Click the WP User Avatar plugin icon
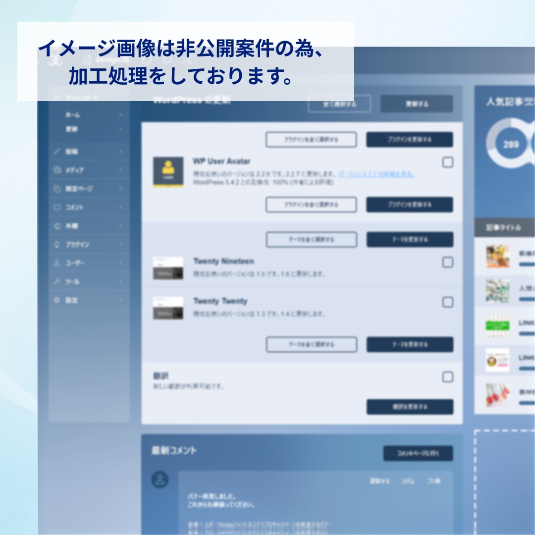The width and height of the screenshot is (535, 535). coord(168,172)
